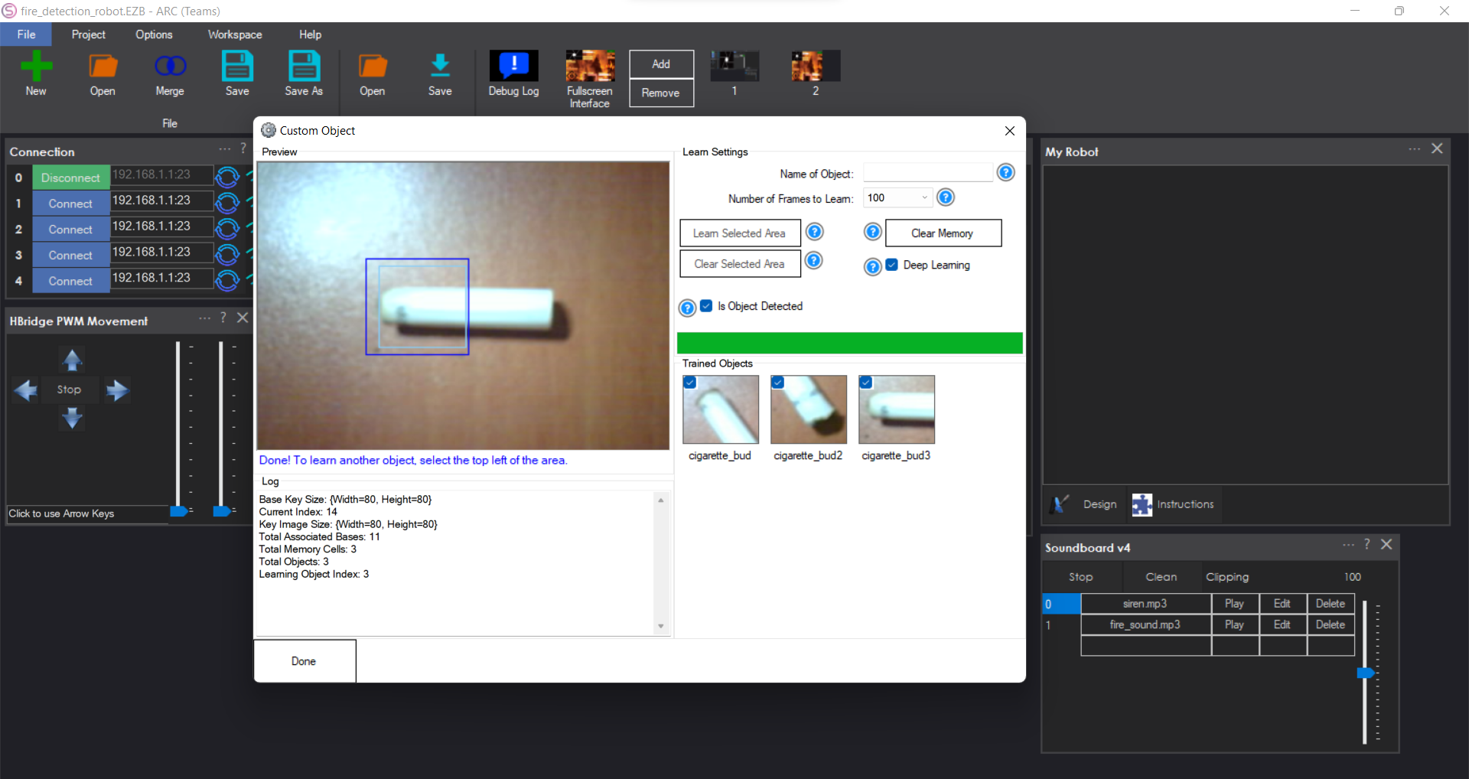1469x779 pixels.
Task: Open the Connection panel options menu
Action: click(x=223, y=149)
